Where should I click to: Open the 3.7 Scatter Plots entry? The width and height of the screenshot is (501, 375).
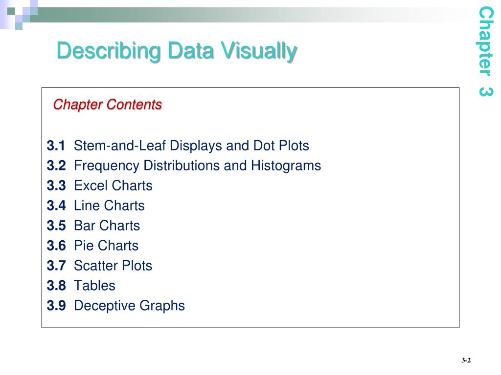tap(99, 266)
